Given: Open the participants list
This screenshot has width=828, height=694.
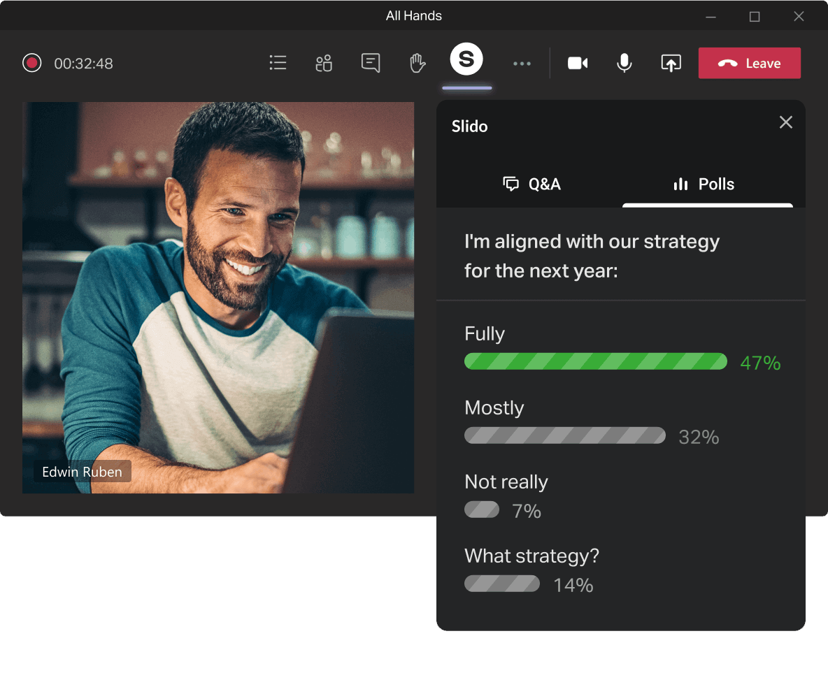Looking at the screenshot, I should pos(324,63).
